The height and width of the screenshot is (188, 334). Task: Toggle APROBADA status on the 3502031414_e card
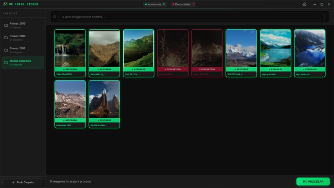pos(241,69)
